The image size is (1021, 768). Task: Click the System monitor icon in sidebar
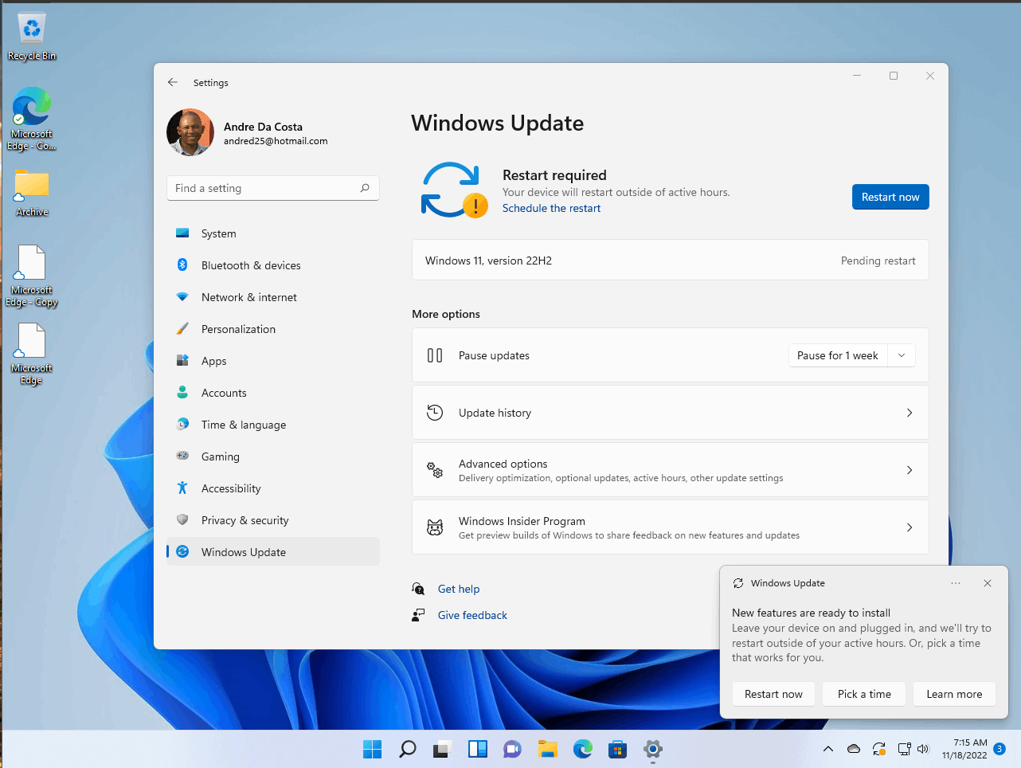click(182, 233)
